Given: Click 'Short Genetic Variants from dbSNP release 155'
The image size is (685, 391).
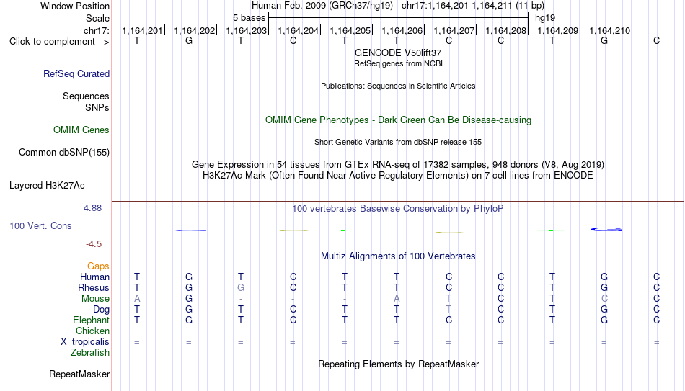Looking at the screenshot, I should click(x=398, y=143).
